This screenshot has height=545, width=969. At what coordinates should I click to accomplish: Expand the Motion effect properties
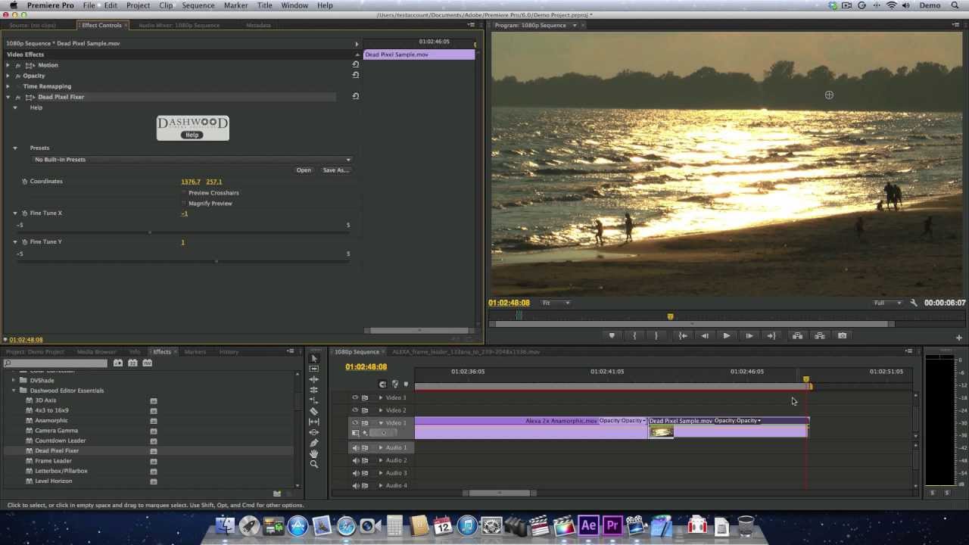click(x=8, y=65)
